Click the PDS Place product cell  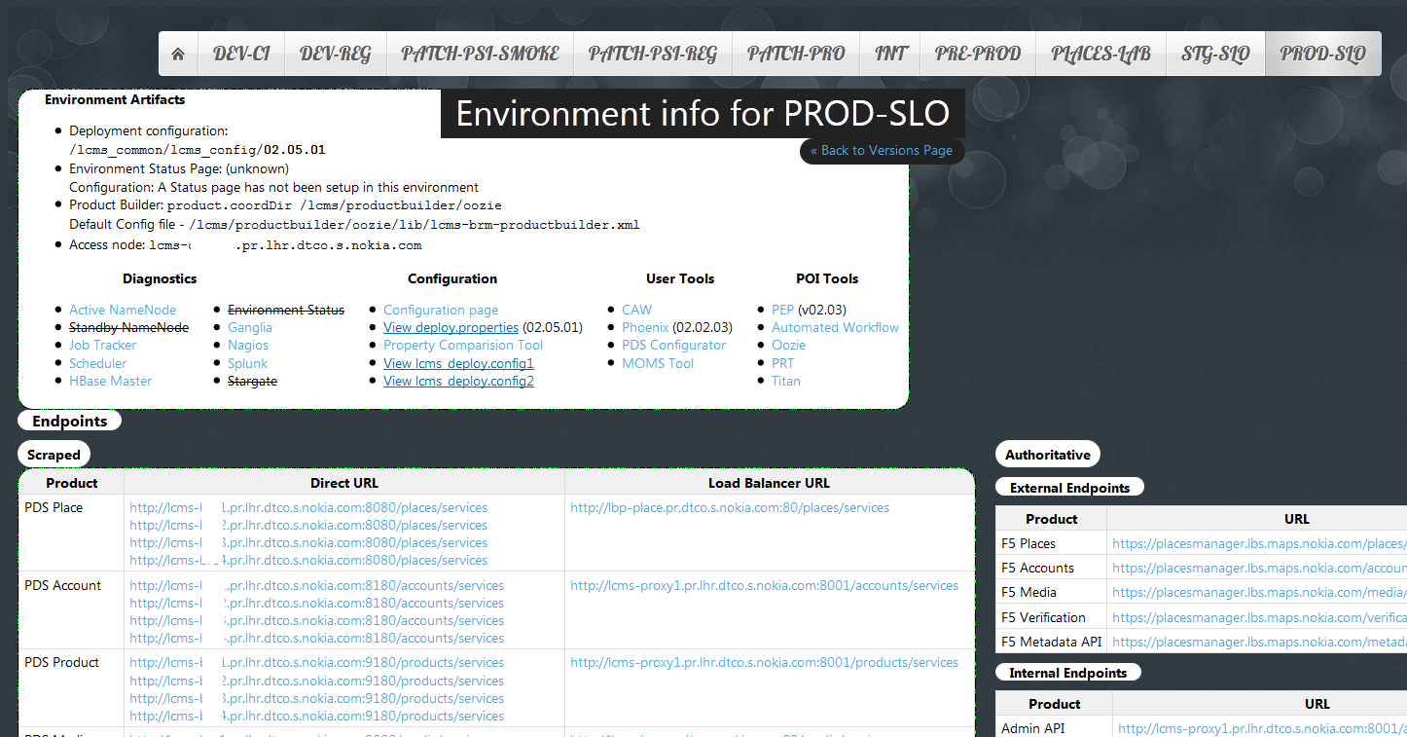click(x=71, y=533)
